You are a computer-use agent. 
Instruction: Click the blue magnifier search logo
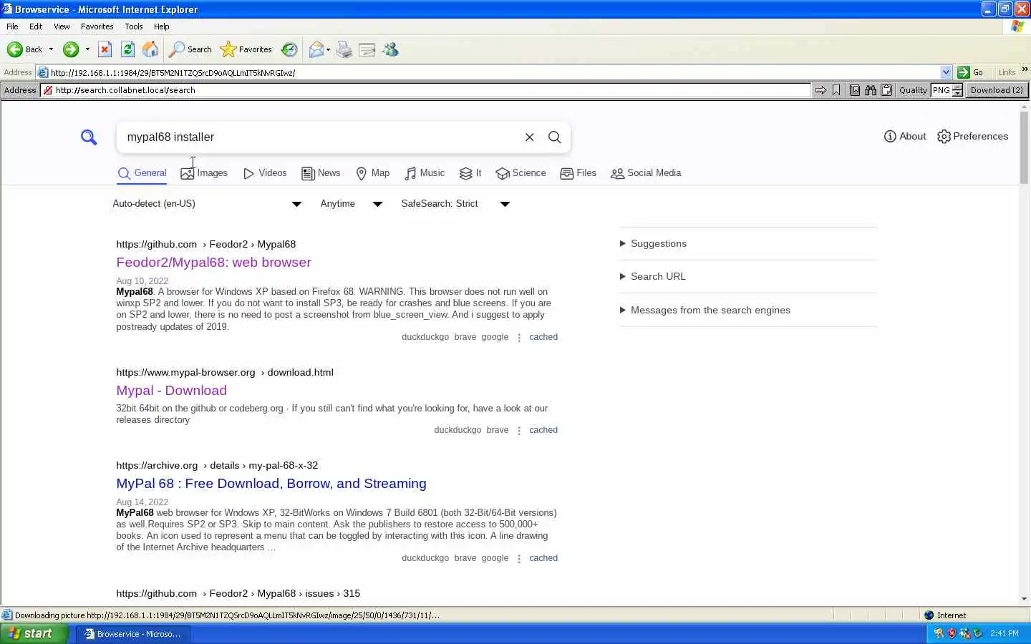click(89, 137)
